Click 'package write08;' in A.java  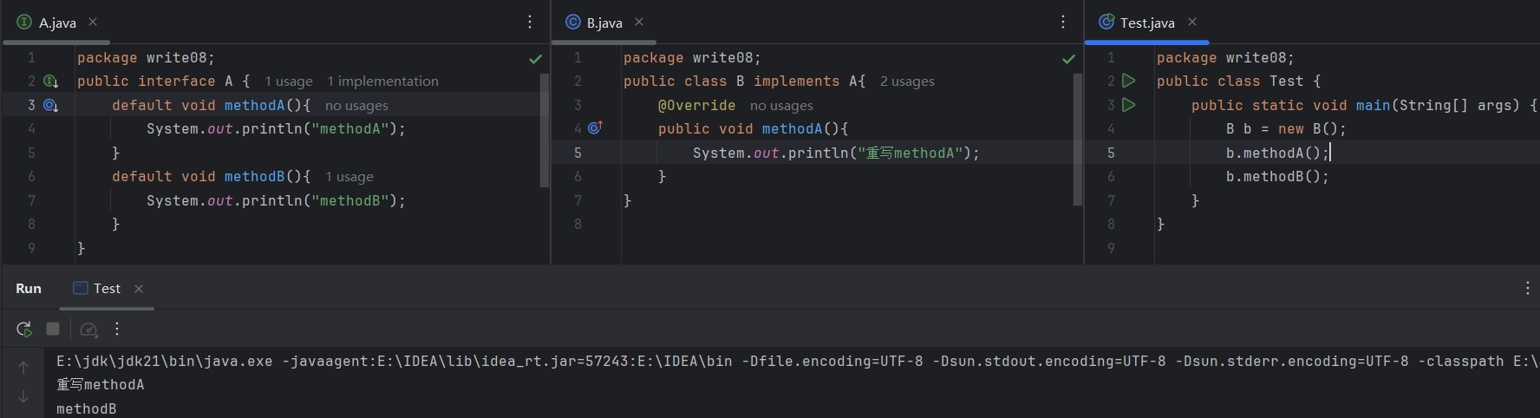[146, 58]
